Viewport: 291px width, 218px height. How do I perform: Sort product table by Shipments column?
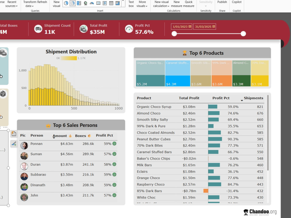tap(253, 98)
